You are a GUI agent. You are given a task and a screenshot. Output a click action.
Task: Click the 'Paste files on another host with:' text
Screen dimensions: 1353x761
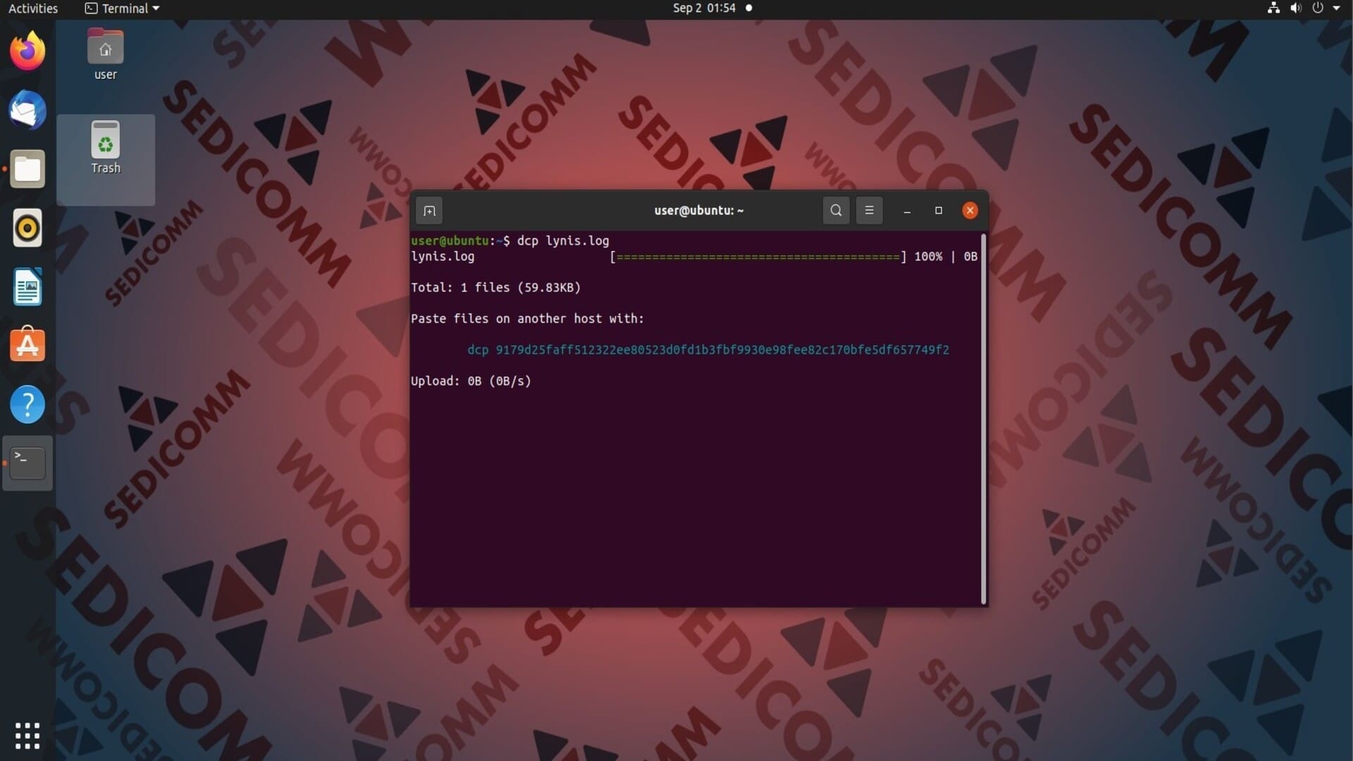click(527, 318)
